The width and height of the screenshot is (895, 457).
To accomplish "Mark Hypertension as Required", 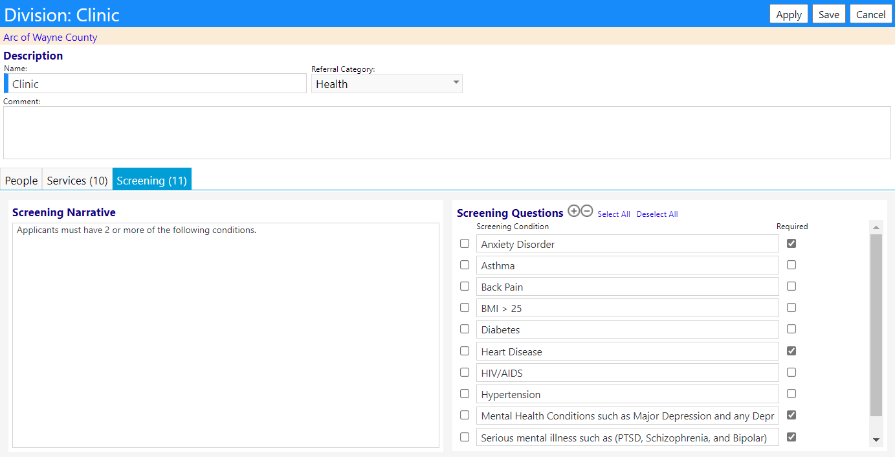I will tap(791, 394).
